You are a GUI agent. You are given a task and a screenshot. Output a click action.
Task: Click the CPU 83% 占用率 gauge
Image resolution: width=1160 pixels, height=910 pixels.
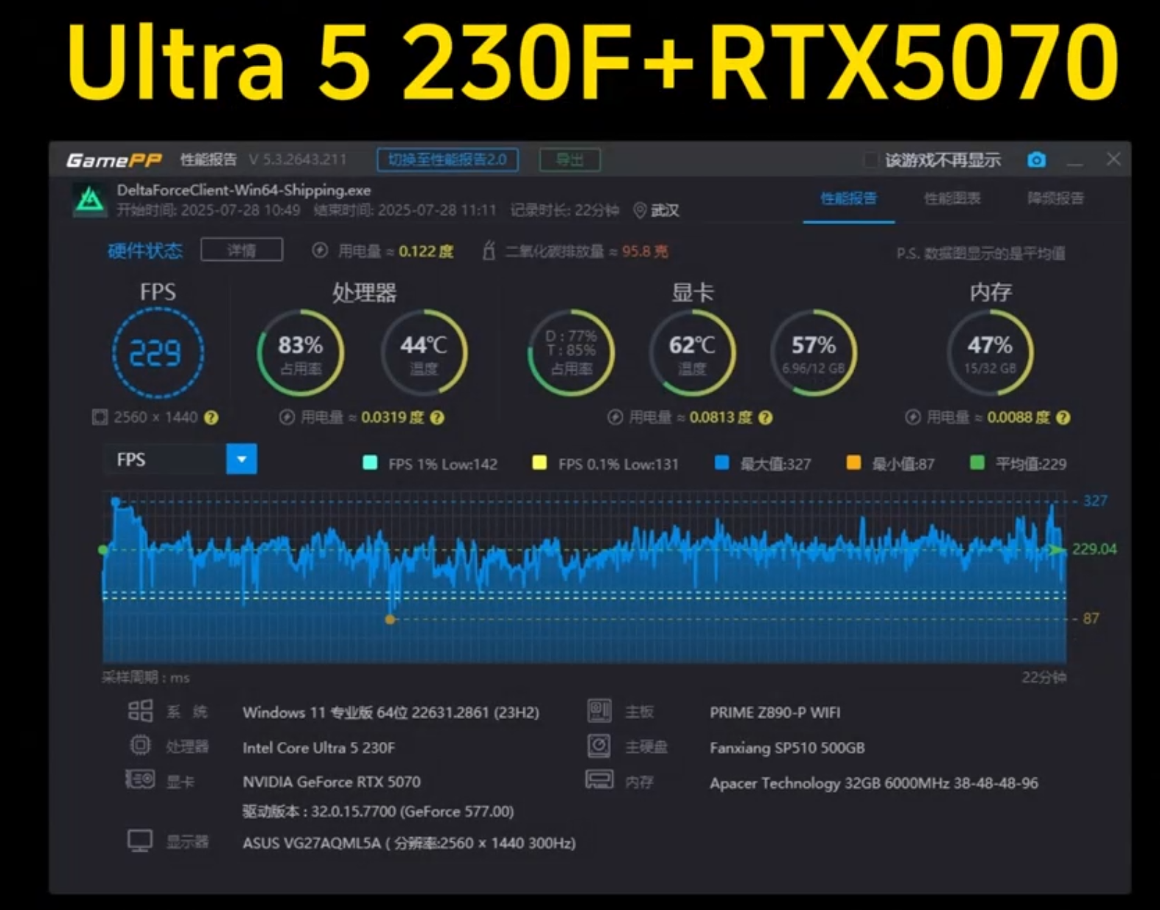tap(301, 352)
